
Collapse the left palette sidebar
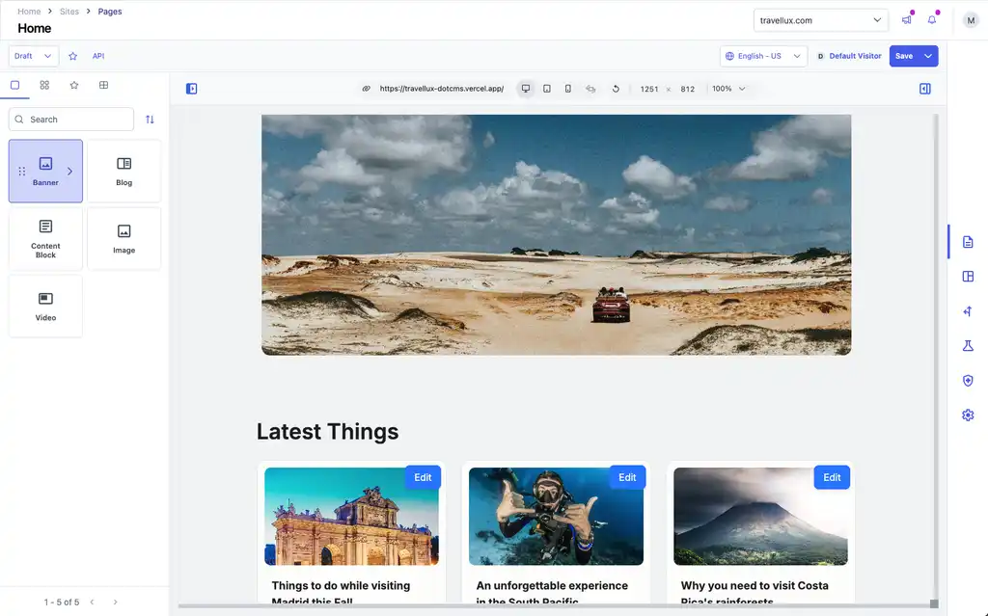pyautogui.click(x=192, y=89)
